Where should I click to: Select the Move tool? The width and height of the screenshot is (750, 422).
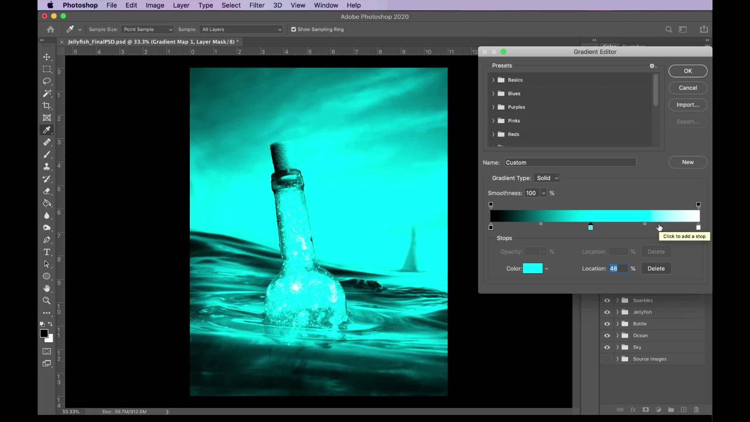point(47,57)
